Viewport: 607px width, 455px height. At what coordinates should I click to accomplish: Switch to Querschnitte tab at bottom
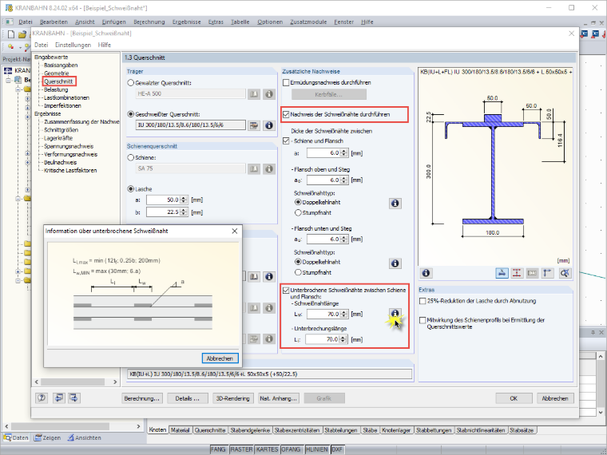(x=210, y=429)
